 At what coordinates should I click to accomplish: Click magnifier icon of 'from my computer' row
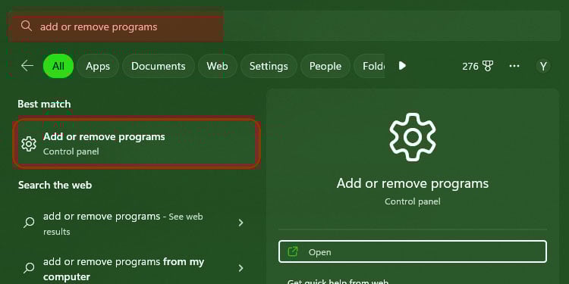(x=29, y=267)
